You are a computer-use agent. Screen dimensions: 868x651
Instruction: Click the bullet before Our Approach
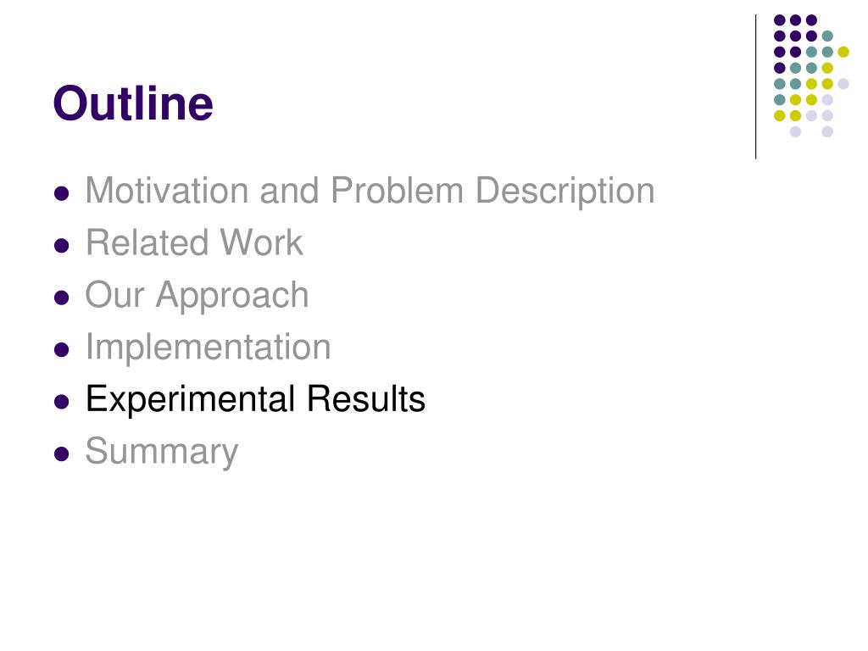[x=61, y=298]
